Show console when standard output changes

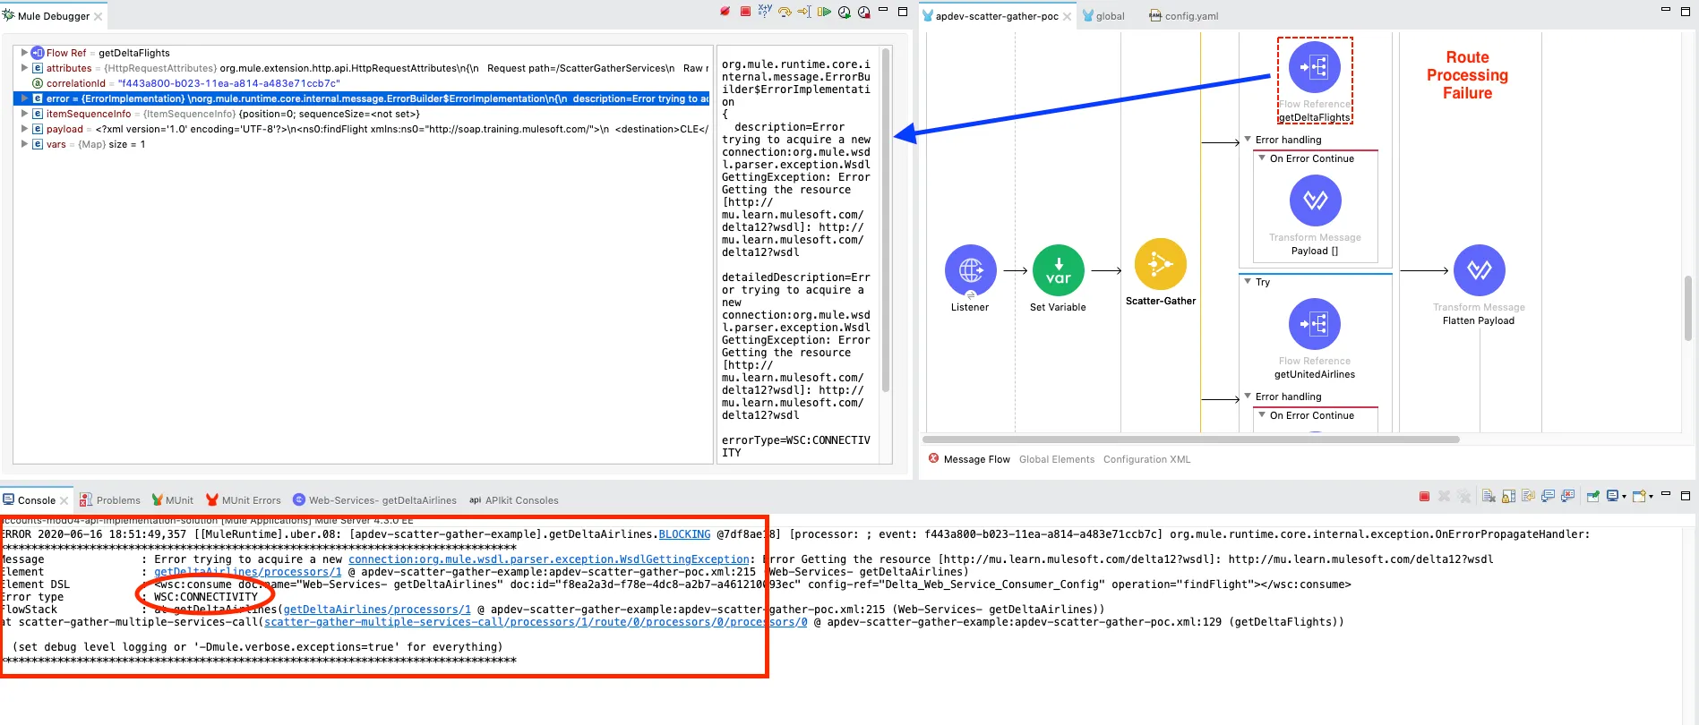pos(1548,496)
